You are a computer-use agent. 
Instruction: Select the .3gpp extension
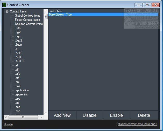tap(18, 45)
